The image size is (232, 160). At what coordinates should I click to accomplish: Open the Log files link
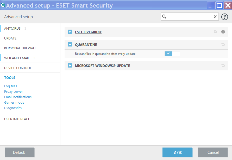(10, 86)
